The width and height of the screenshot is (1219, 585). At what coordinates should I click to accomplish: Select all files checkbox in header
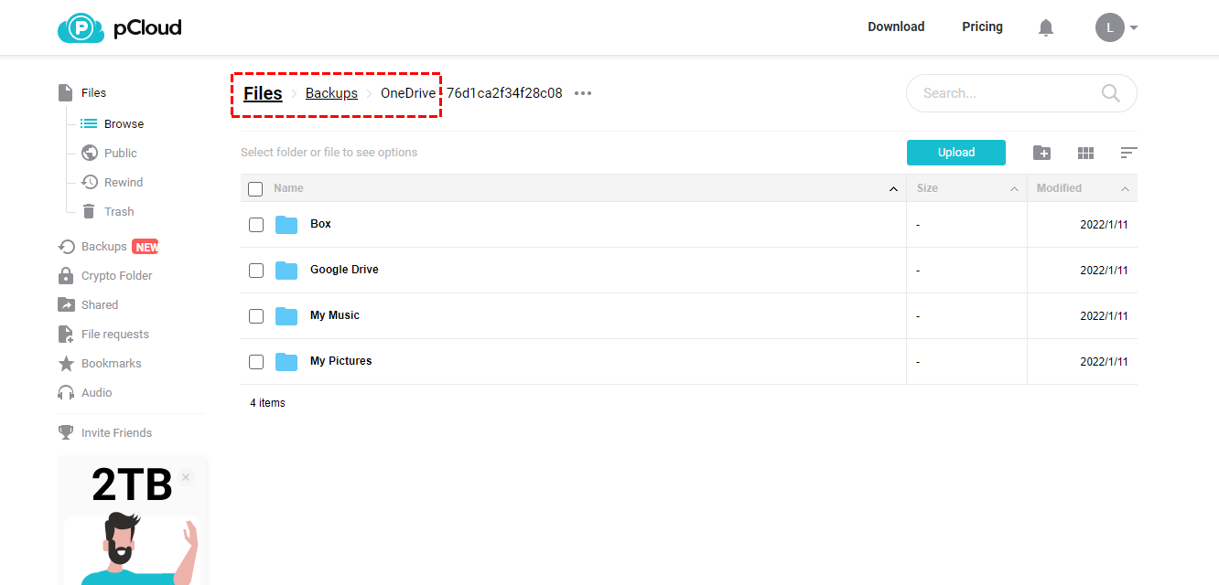255,189
